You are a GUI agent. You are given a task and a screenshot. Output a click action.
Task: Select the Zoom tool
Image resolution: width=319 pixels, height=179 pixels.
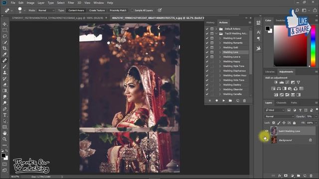pyautogui.click(x=4, y=139)
